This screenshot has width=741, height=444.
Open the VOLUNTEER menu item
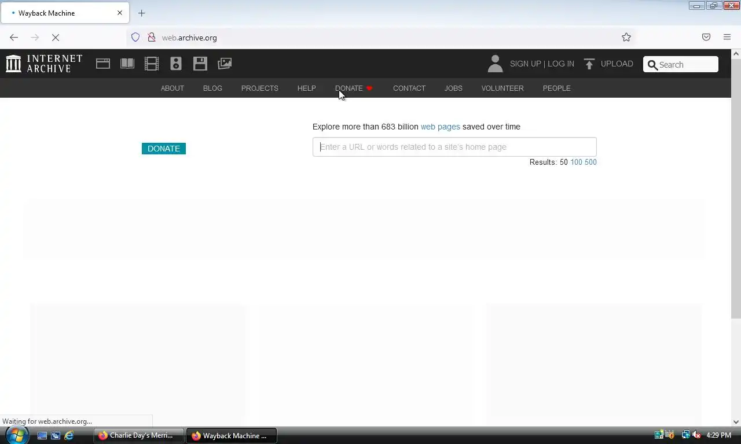click(502, 88)
